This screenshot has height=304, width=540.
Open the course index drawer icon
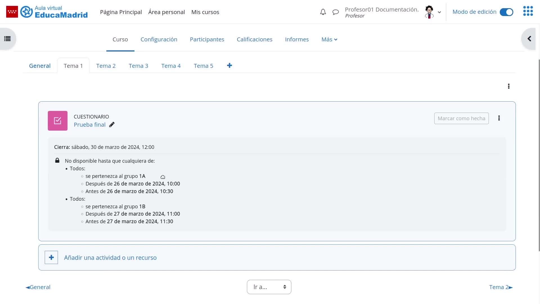(8, 39)
